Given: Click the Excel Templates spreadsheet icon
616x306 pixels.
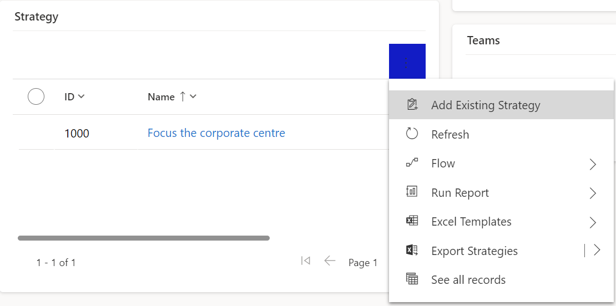Looking at the screenshot, I should point(412,221).
